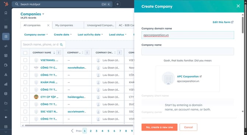Open Company Name column options menu

59,53
